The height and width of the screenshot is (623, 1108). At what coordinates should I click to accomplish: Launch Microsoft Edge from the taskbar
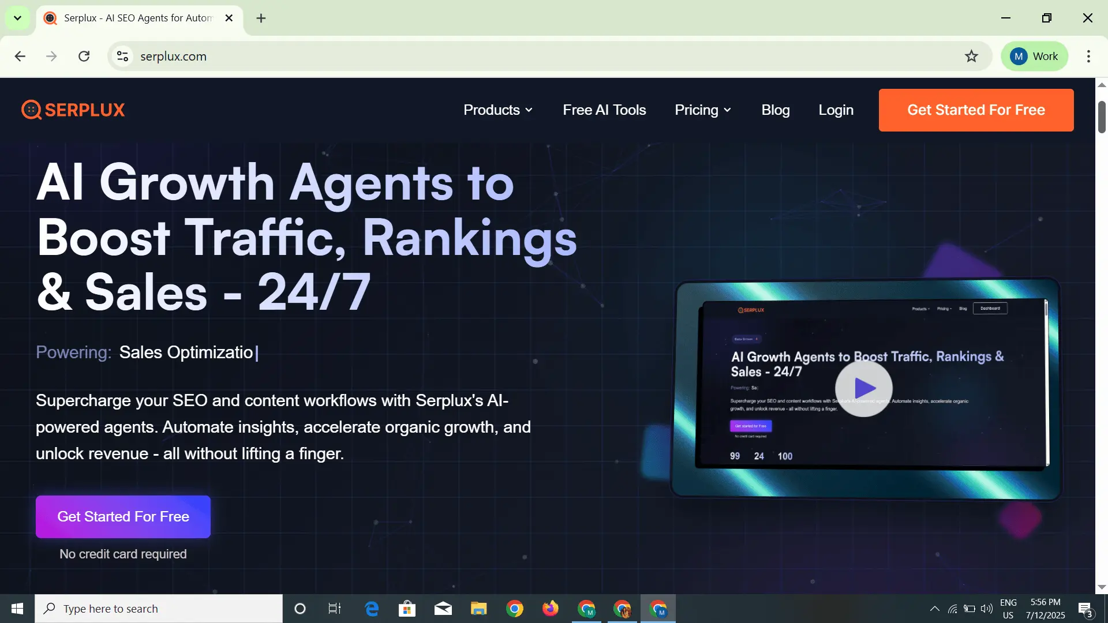[x=372, y=609]
